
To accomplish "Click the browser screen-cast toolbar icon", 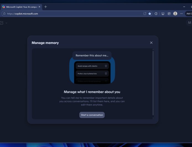I will coord(163,14).
